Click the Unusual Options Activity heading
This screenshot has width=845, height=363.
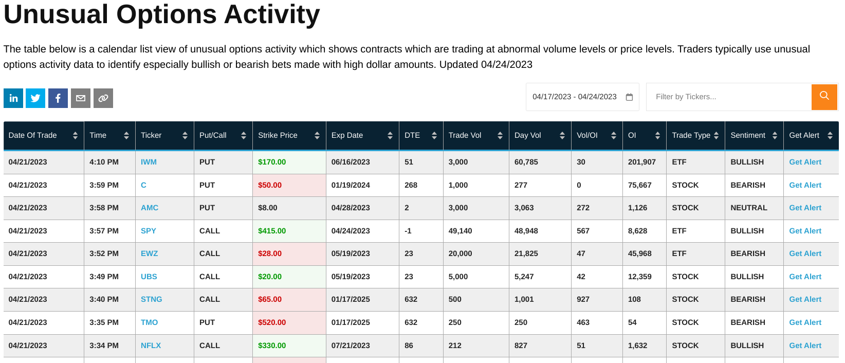(x=162, y=14)
